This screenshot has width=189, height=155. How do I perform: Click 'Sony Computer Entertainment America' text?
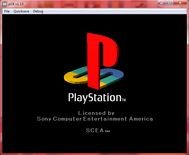point(95,119)
